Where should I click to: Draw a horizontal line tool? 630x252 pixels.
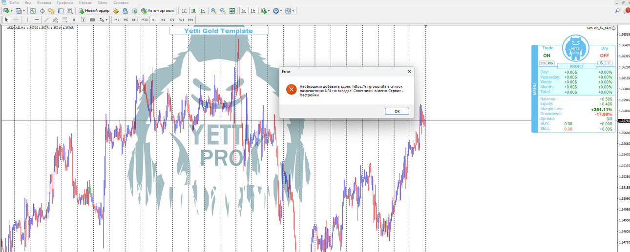coord(37,20)
